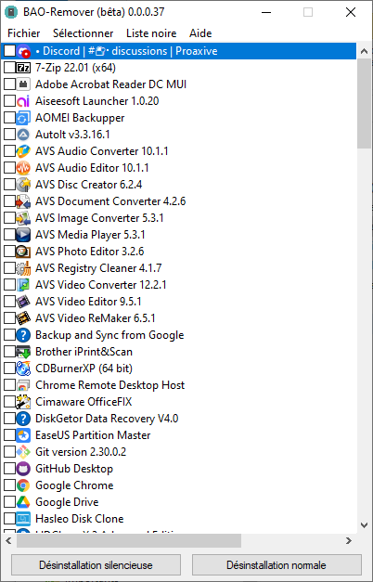Check the Google Chrome checkbox

9,485
